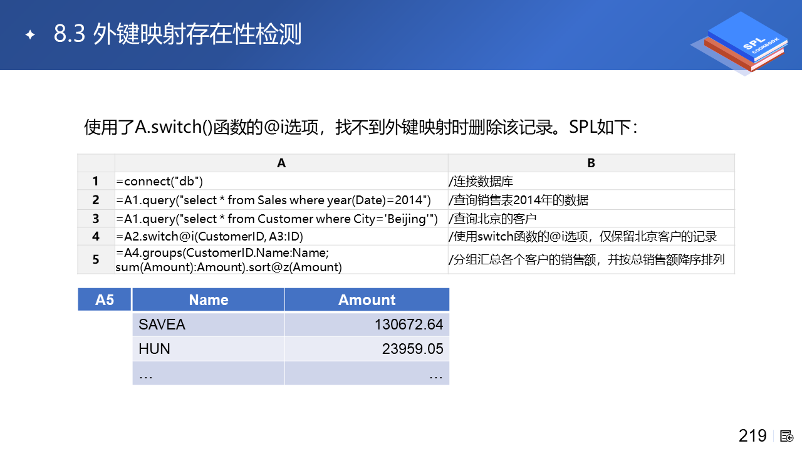Click the star bullet before the slide title

point(29,35)
